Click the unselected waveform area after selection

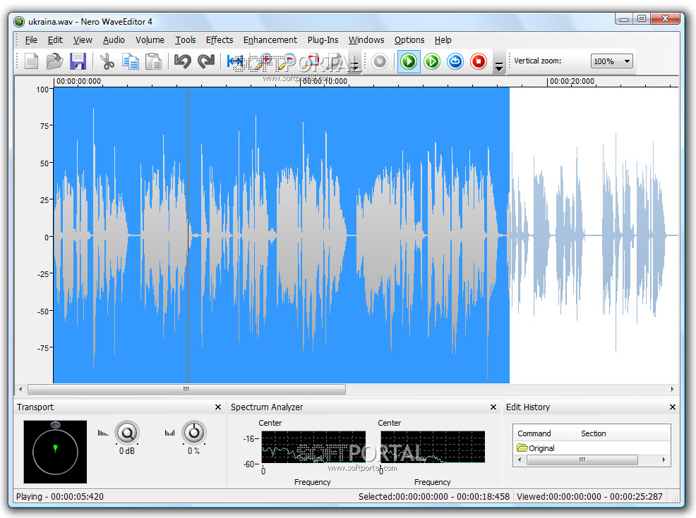[594, 235]
